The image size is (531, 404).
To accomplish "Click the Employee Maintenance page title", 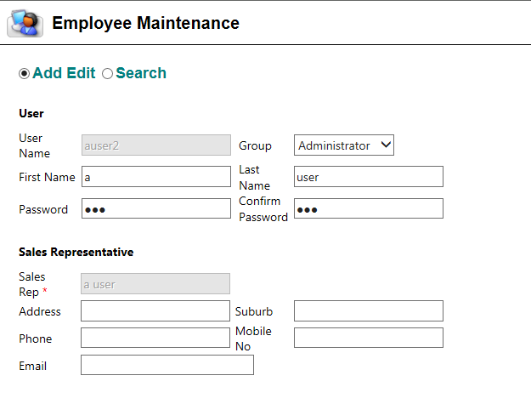I will click(145, 23).
